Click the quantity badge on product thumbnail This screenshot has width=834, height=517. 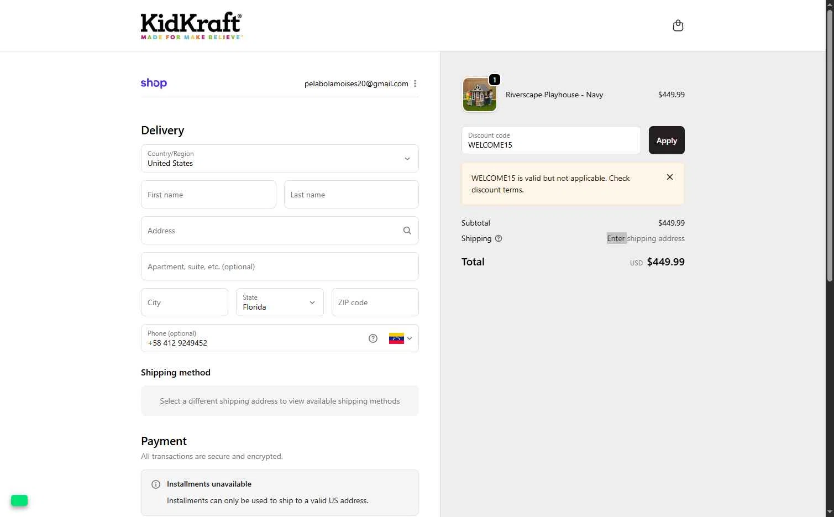pyautogui.click(x=495, y=80)
